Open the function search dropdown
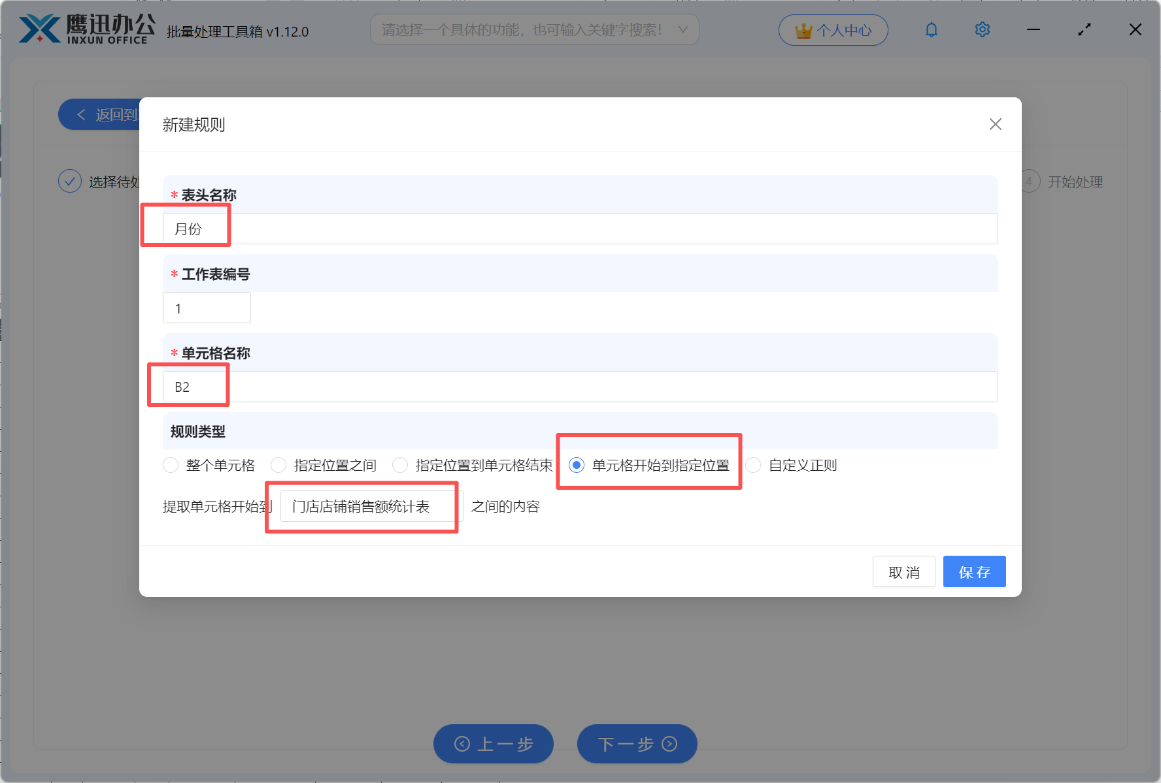1161x783 pixels. pyautogui.click(x=534, y=29)
